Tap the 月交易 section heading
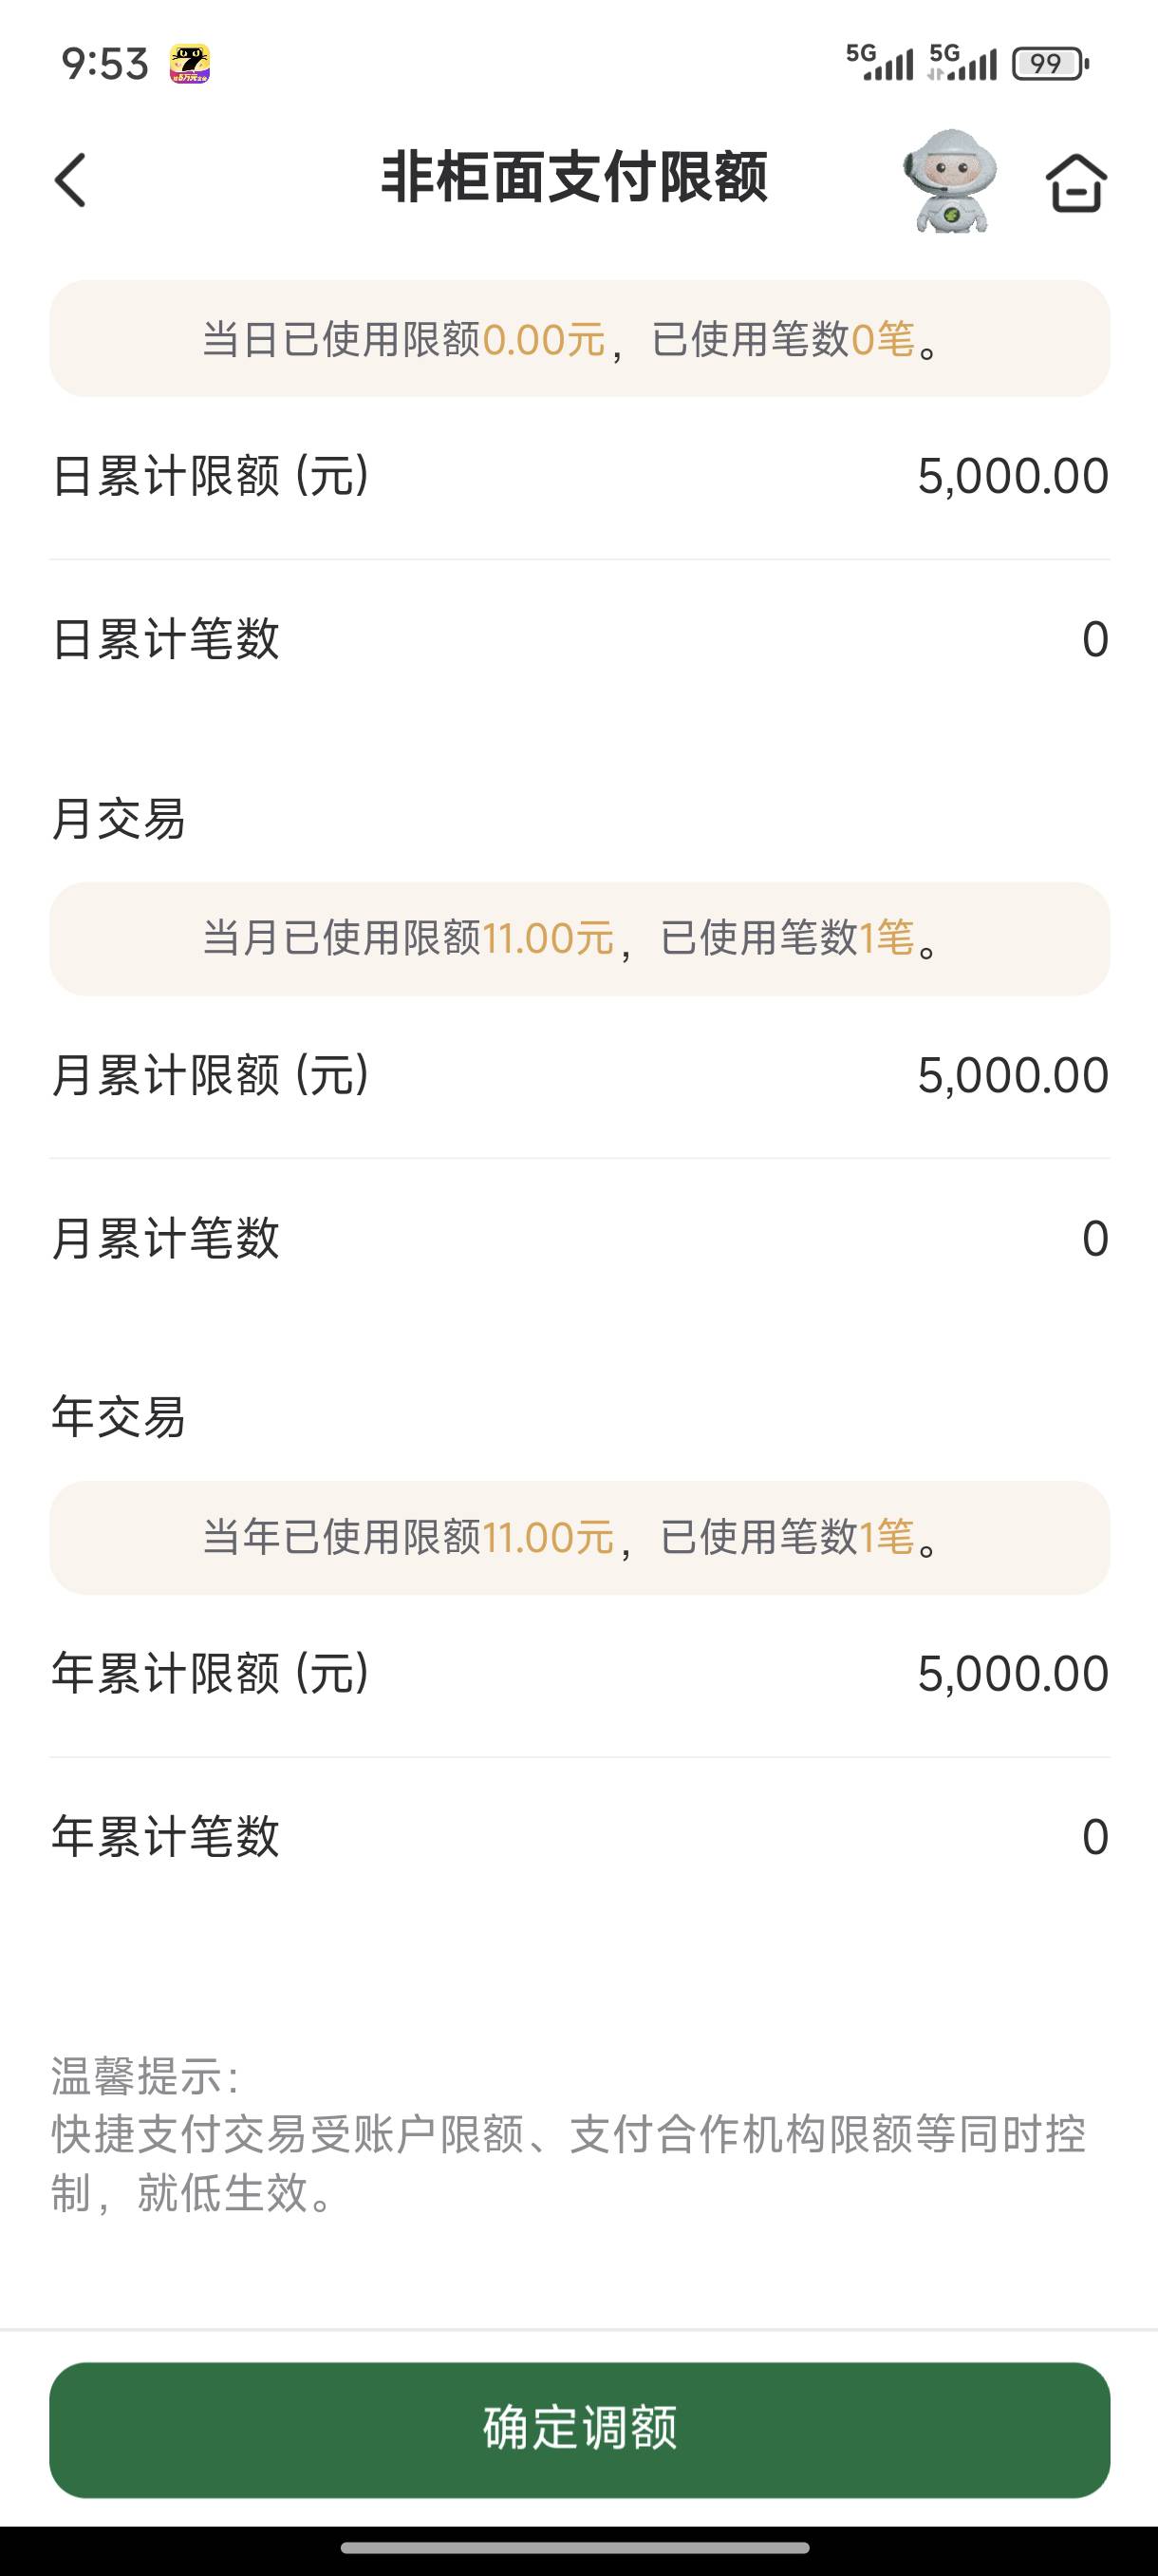 (x=118, y=819)
